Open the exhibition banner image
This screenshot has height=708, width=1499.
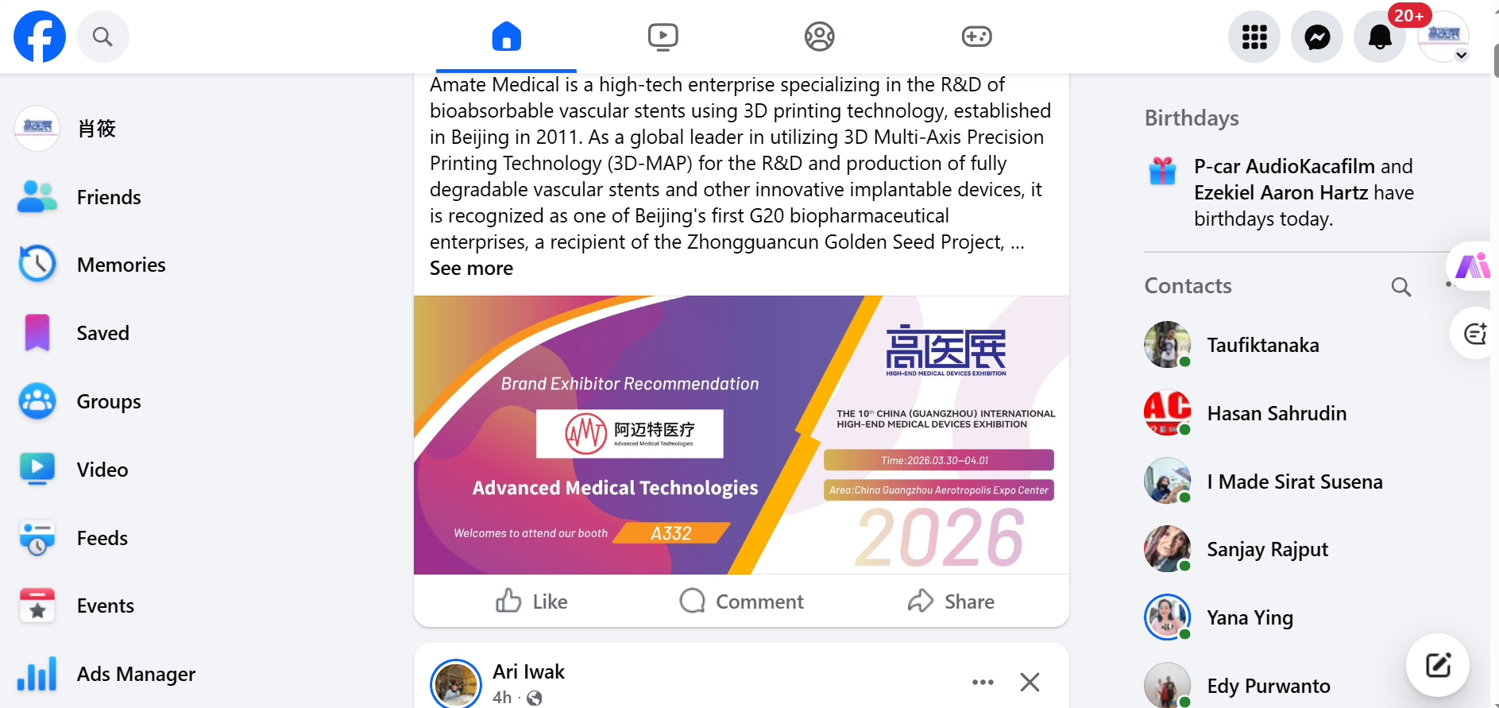[x=741, y=435]
